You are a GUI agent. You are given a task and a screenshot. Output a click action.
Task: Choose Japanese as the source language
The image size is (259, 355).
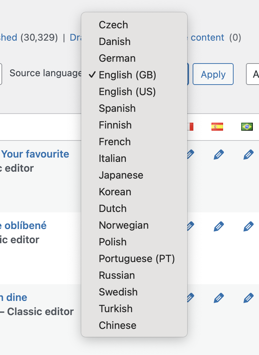point(121,175)
